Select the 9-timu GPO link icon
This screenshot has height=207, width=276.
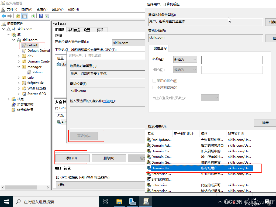pyautogui.click(x=29, y=72)
